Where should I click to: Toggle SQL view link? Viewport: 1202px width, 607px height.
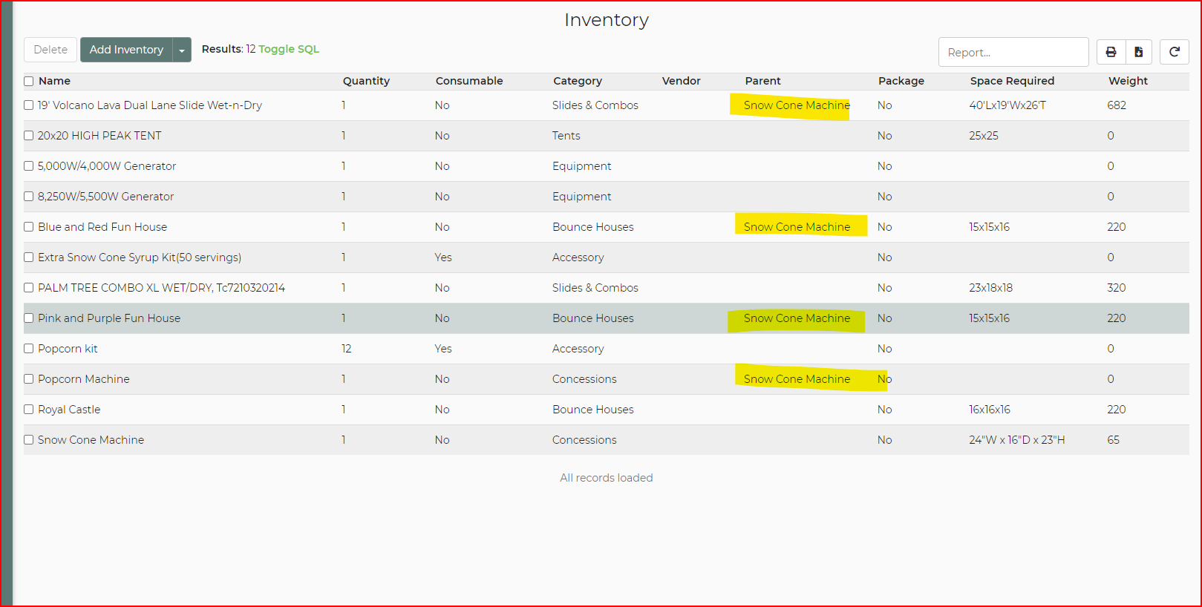tap(288, 49)
